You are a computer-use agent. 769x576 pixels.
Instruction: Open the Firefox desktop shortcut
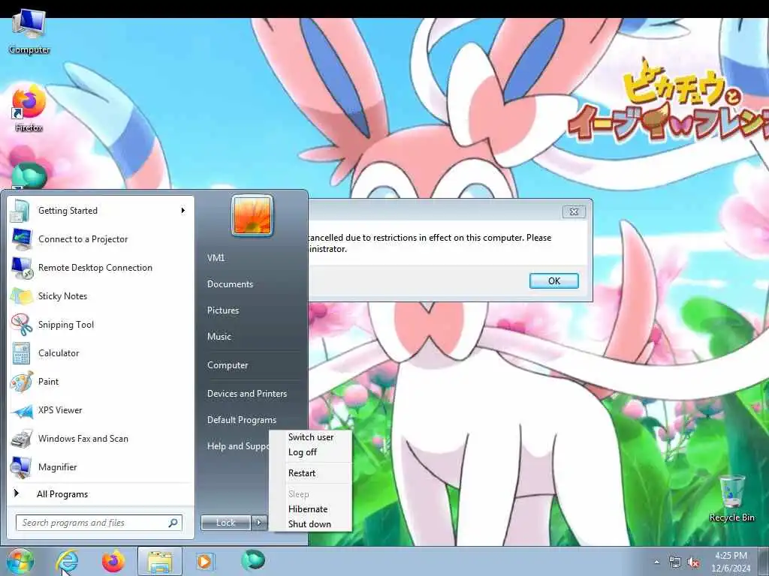click(29, 109)
